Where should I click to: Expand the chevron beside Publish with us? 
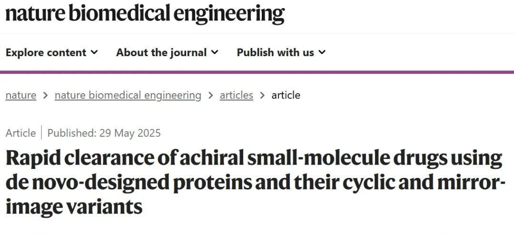point(322,52)
